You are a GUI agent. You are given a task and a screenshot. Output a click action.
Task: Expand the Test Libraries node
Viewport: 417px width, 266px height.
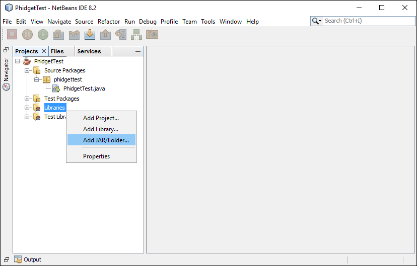[27, 117]
